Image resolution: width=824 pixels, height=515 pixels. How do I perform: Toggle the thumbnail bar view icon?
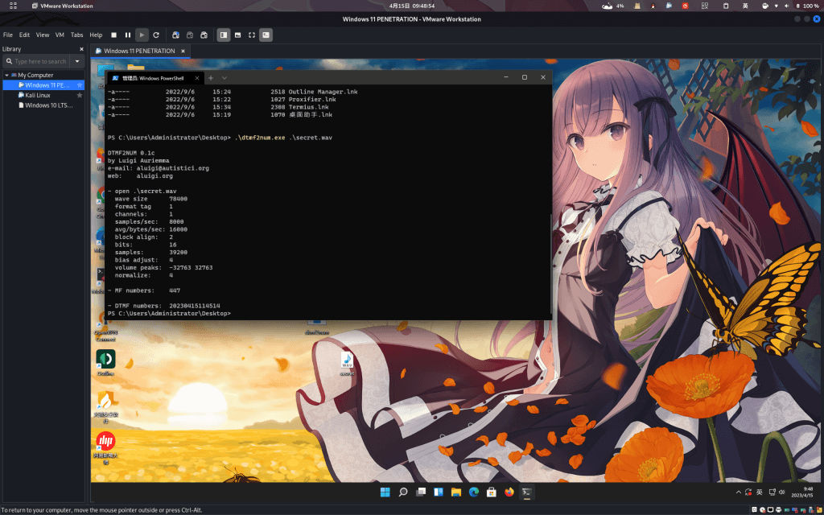pos(238,35)
